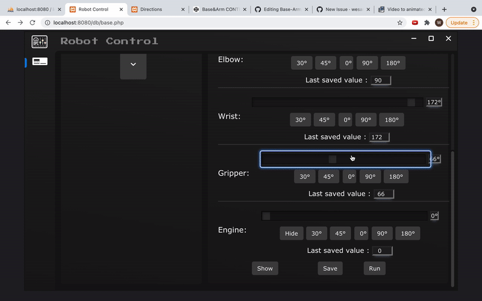Open the browser extensions puzzle icon
482x301 pixels.
pos(427,22)
